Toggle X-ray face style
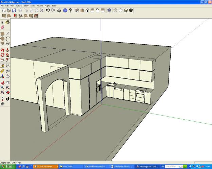 point(109,10)
